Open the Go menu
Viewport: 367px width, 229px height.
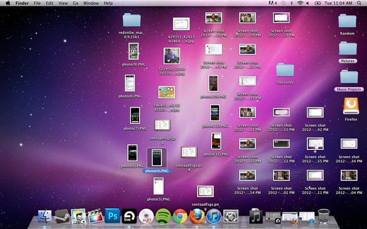[75, 3]
